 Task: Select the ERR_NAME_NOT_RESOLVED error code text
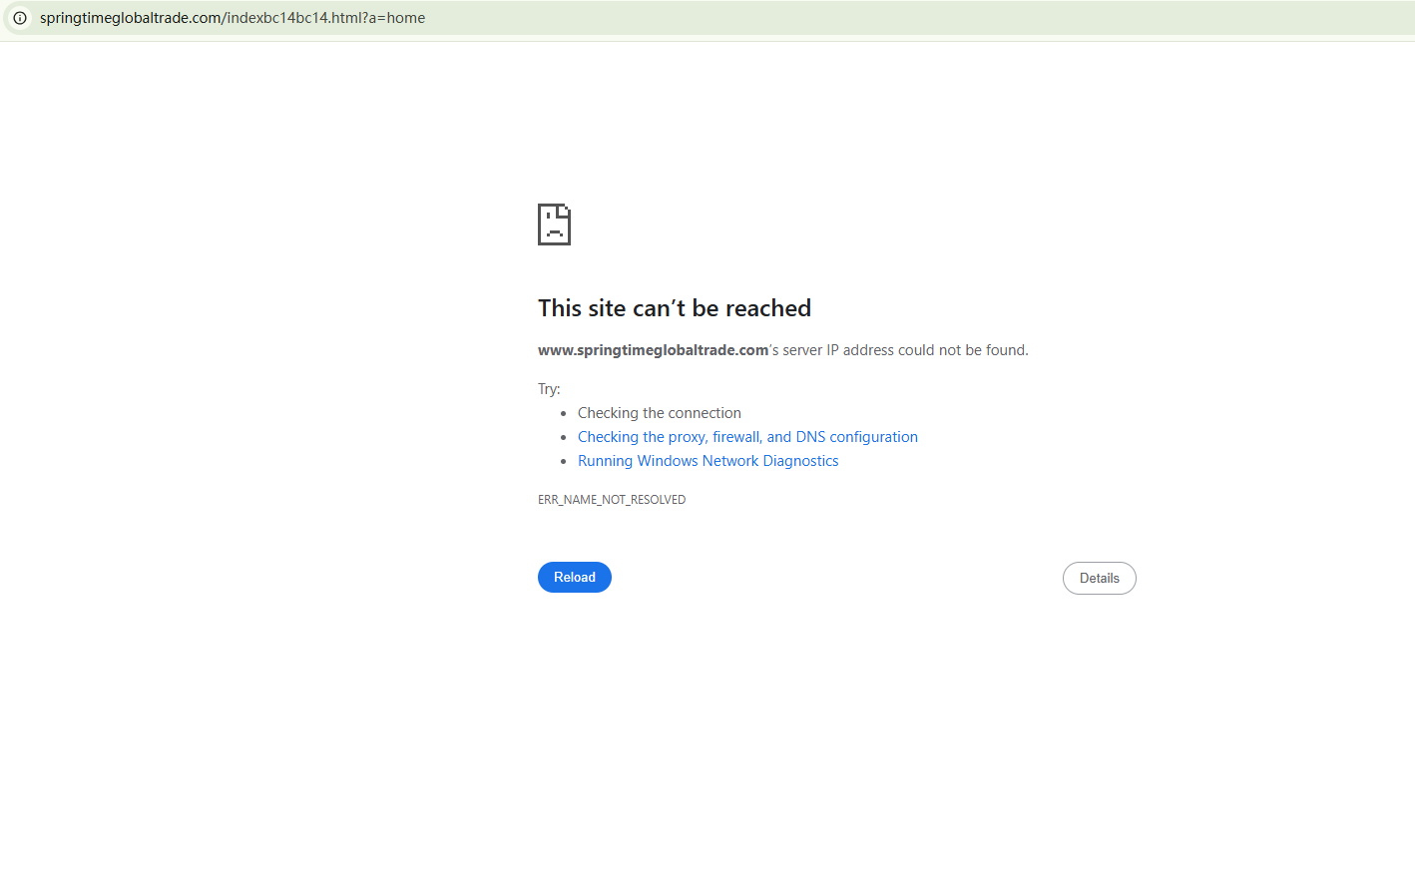[x=612, y=500]
